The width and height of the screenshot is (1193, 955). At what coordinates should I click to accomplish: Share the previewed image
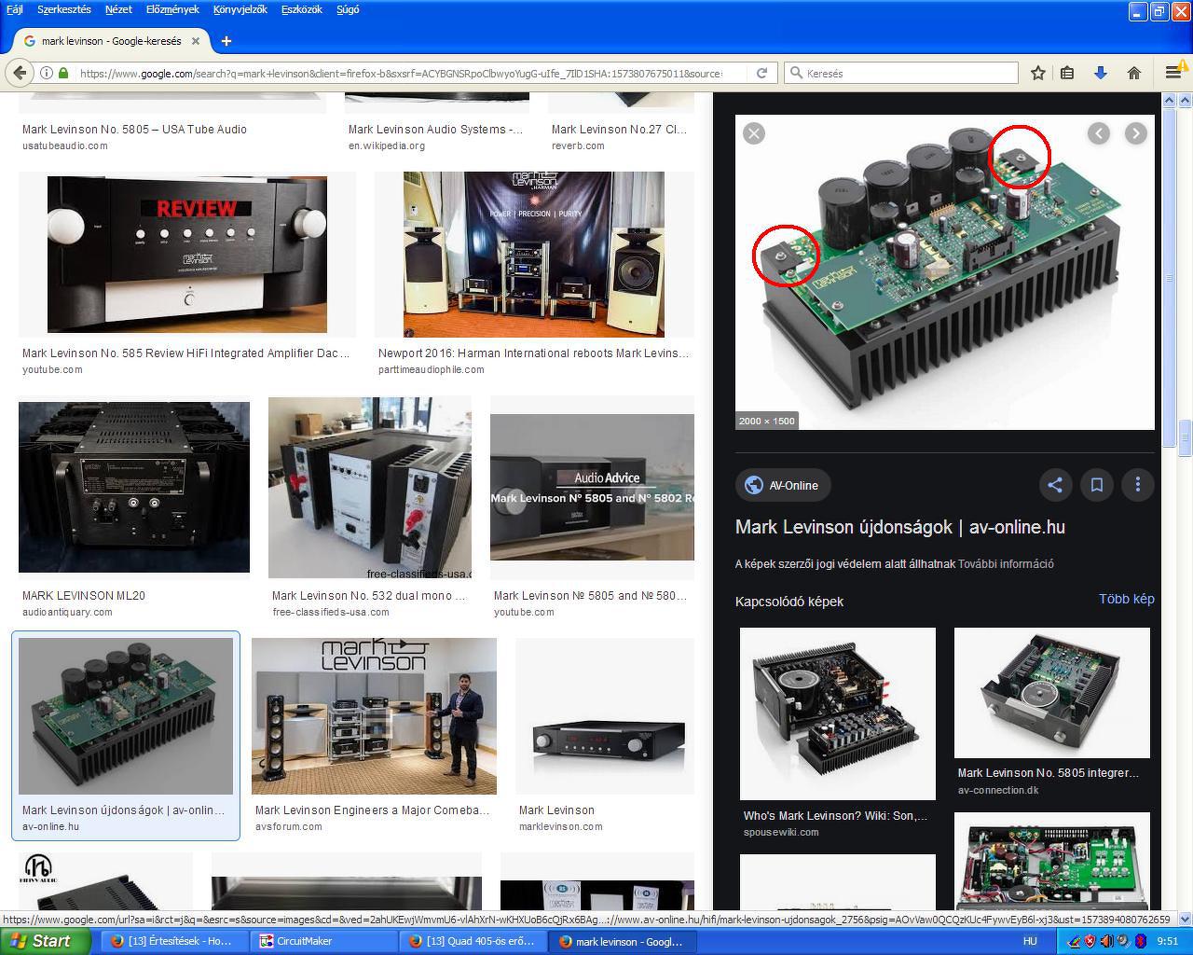click(x=1055, y=485)
